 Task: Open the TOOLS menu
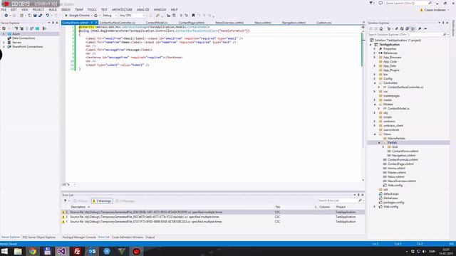click(92, 9)
